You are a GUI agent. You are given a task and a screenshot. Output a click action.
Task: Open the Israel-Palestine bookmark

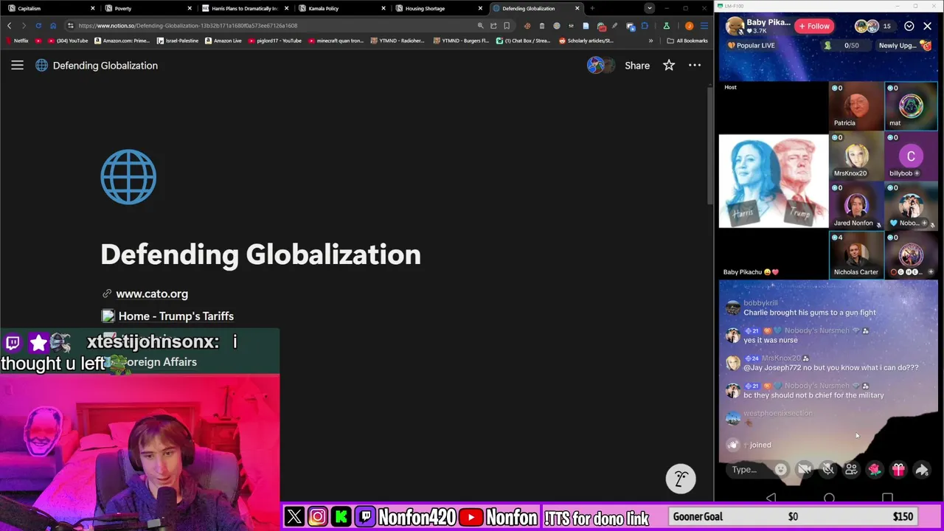click(x=178, y=41)
